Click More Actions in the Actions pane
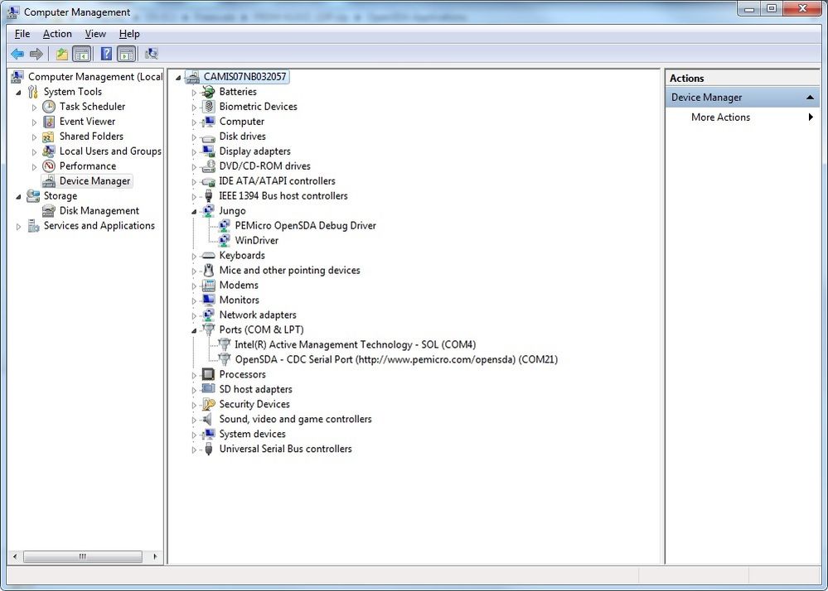This screenshot has width=828, height=591. click(719, 117)
